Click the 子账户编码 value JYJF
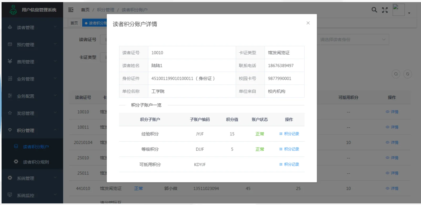 [x=200, y=134]
